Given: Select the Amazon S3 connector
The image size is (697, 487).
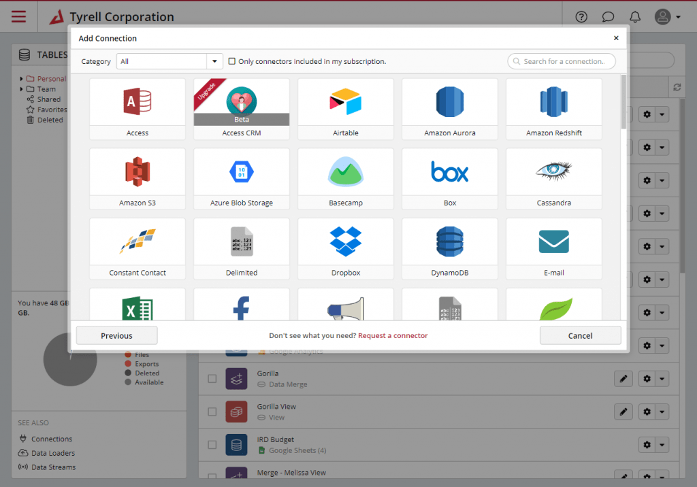Looking at the screenshot, I should (137, 179).
